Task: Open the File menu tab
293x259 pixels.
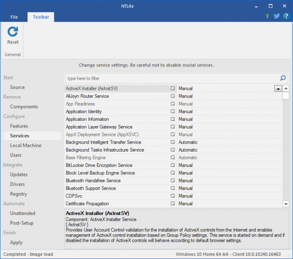Action: click(x=14, y=17)
